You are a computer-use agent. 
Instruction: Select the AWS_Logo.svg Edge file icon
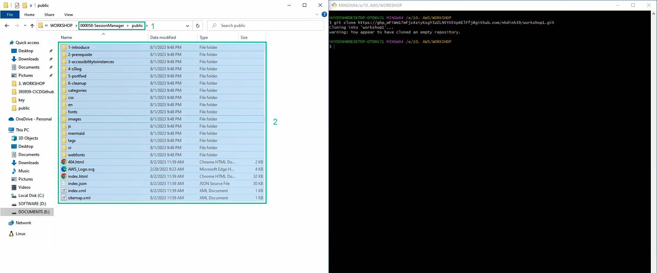(64, 169)
